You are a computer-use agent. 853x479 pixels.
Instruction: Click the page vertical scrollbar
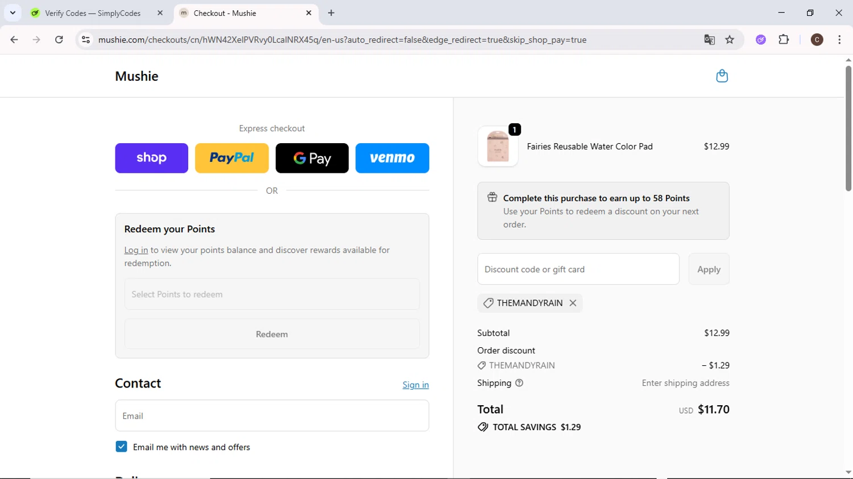(x=848, y=128)
